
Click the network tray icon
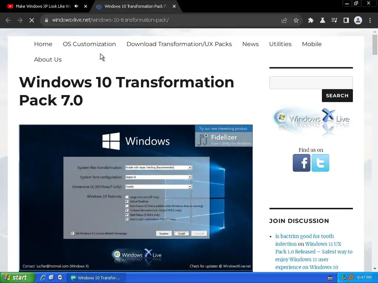pyautogui.click(x=344, y=278)
